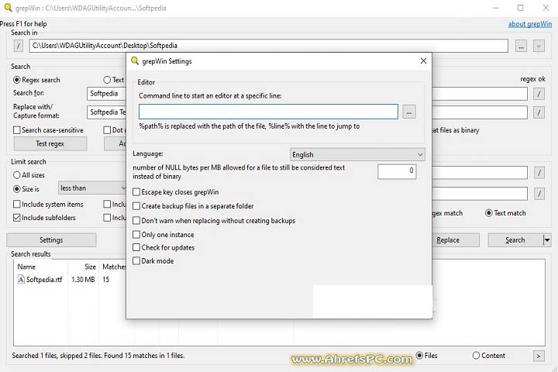Click the Replace button
558x372 pixels.
(x=456, y=240)
